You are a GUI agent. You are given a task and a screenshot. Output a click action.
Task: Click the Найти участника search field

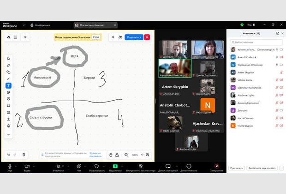pyautogui.click(x=256, y=42)
